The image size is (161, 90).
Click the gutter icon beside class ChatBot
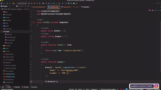(34, 22)
